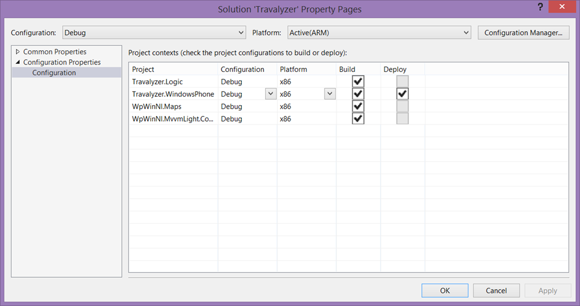The width and height of the screenshot is (580, 306).
Task: Click the Project column header
Action: (173, 69)
